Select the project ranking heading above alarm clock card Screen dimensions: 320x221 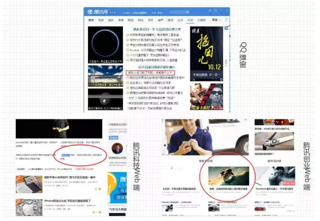pos(206,161)
